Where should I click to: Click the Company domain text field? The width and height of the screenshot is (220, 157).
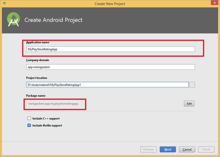pyautogui.click(x=110, y=67)
